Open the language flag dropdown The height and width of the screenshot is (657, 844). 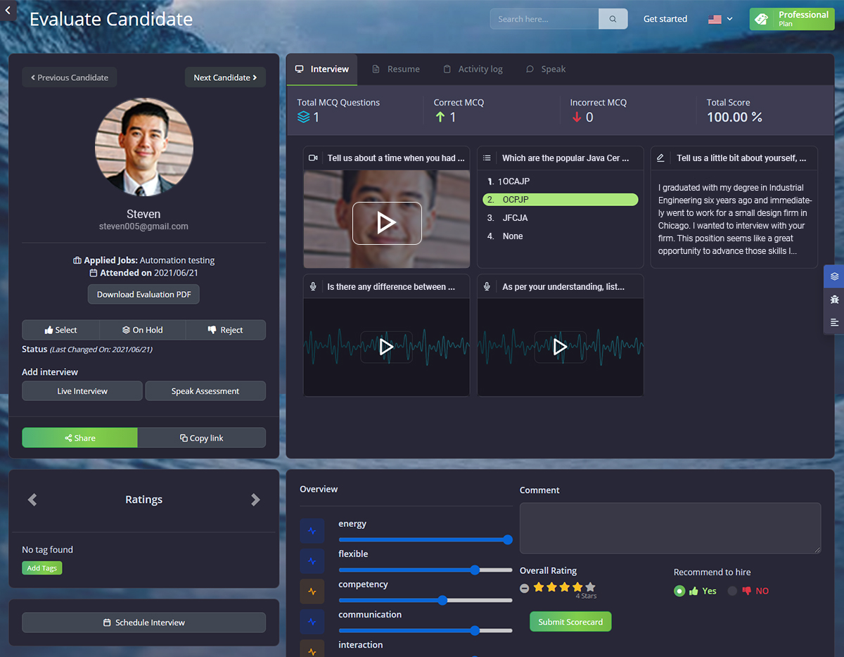pos(720,19)
